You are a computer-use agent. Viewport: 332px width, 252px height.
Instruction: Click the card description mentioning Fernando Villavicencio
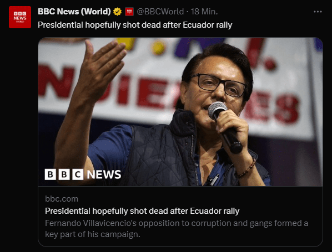pyautogui.click(x=177, y=229)
